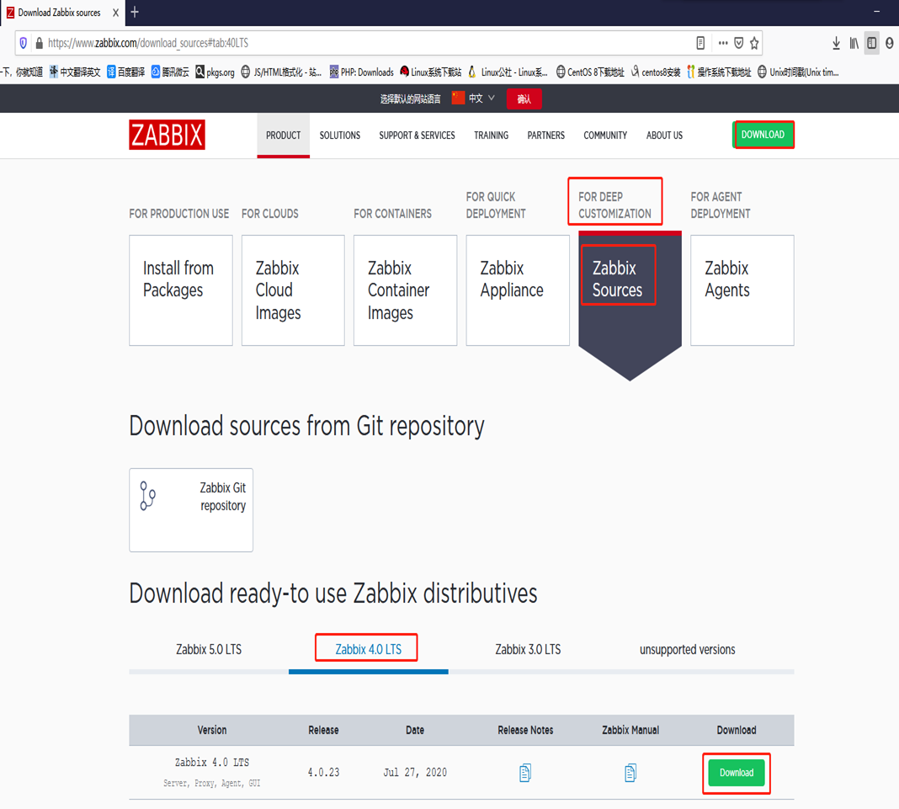Open the Release Notes icon for 4.0.23
Image resolution: width=899 pixels, height=809 pixels.
tap(525, 773)
